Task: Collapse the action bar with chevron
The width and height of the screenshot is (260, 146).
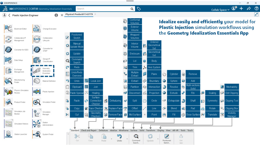Action: [x=68, y=134]
